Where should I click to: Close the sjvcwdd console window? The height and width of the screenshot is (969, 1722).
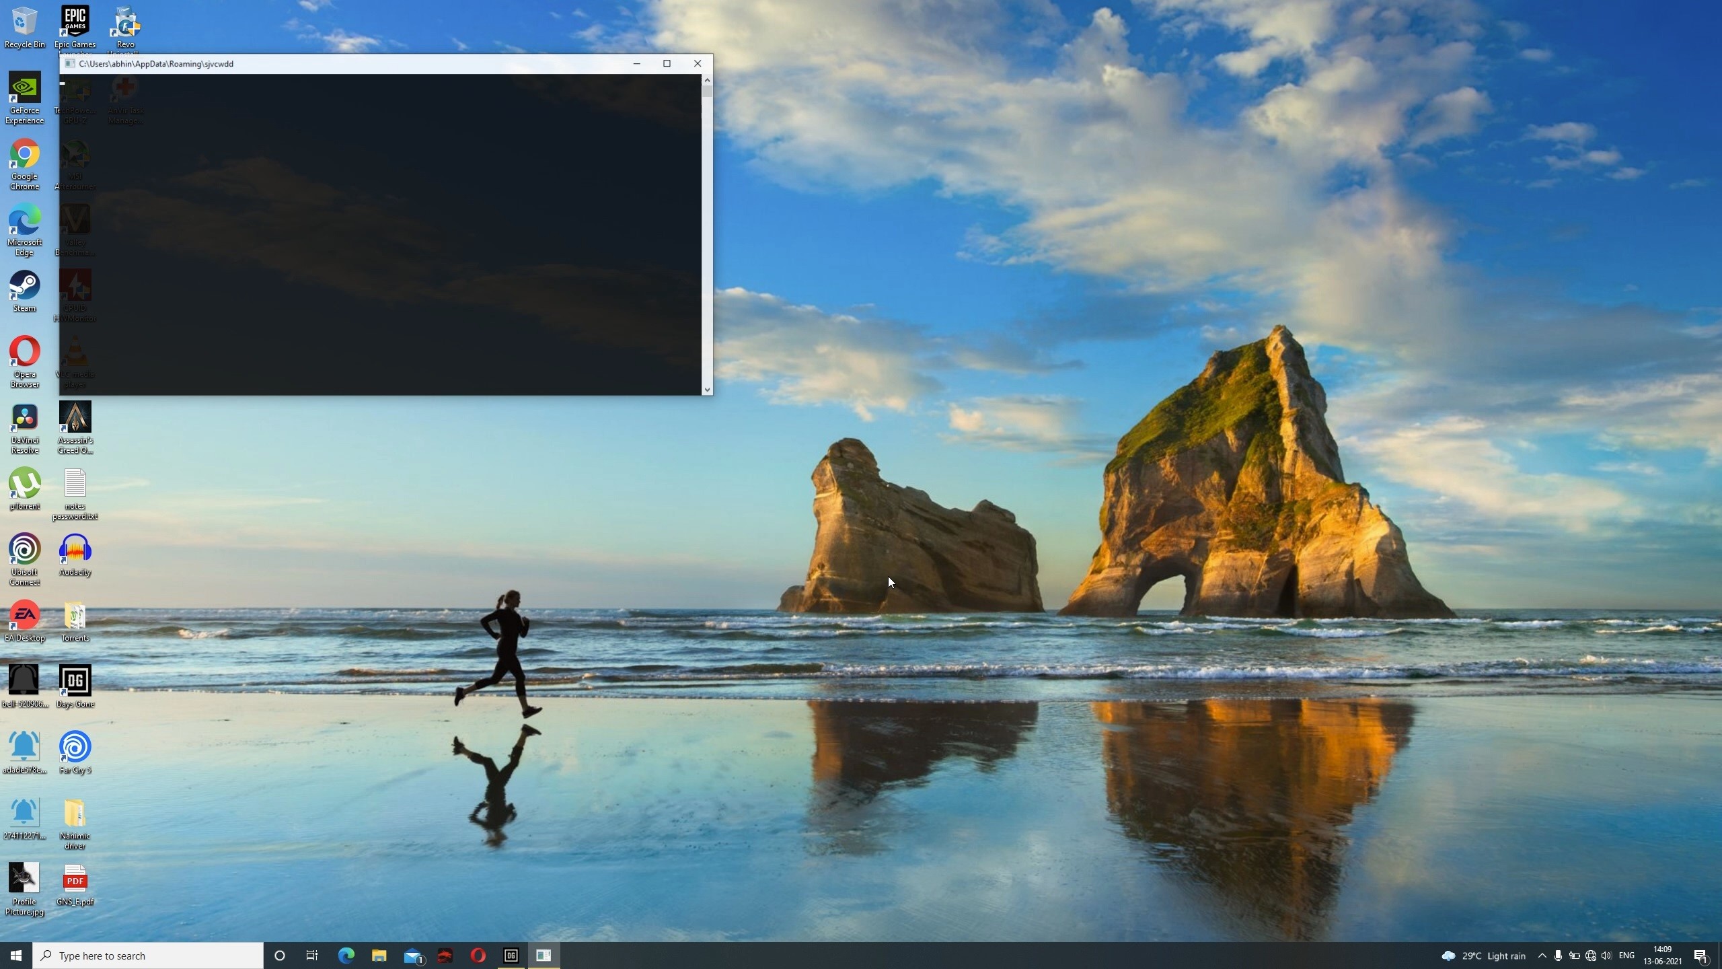click(x=698, y=63)
